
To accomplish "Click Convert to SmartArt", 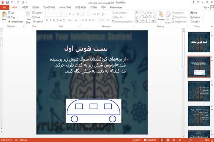I will [122, 22].
